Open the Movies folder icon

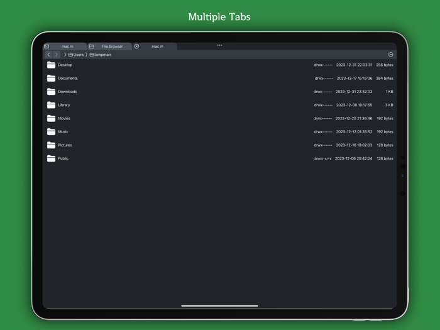[51, 118]
